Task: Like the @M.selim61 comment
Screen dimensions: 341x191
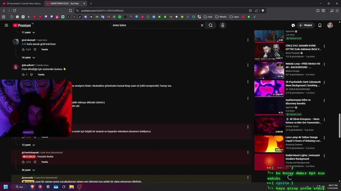Action: click(x=23, y=75)
